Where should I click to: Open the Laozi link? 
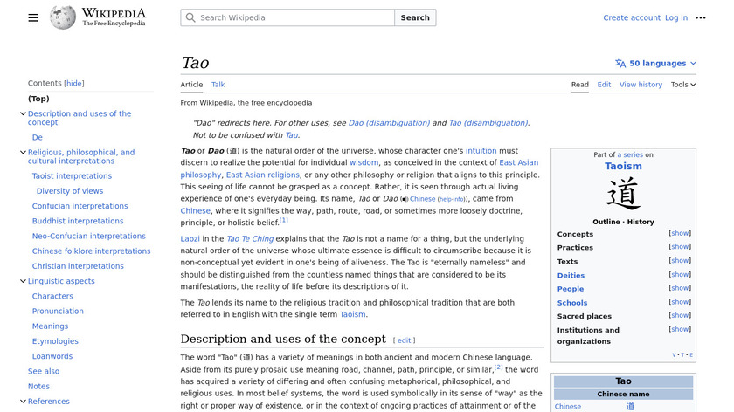click(190, 239)
